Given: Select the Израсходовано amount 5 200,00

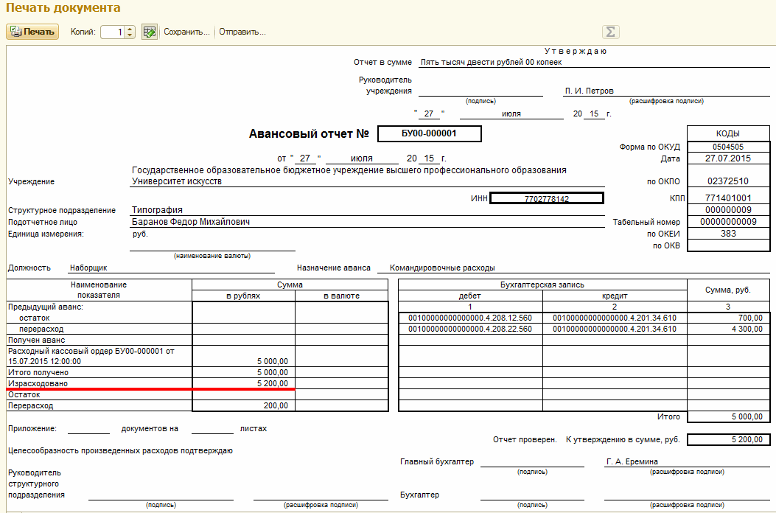Looking at the screenshot, I should point(243,383).
